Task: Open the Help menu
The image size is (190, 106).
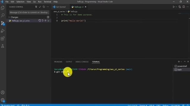Action: (56, 2)
